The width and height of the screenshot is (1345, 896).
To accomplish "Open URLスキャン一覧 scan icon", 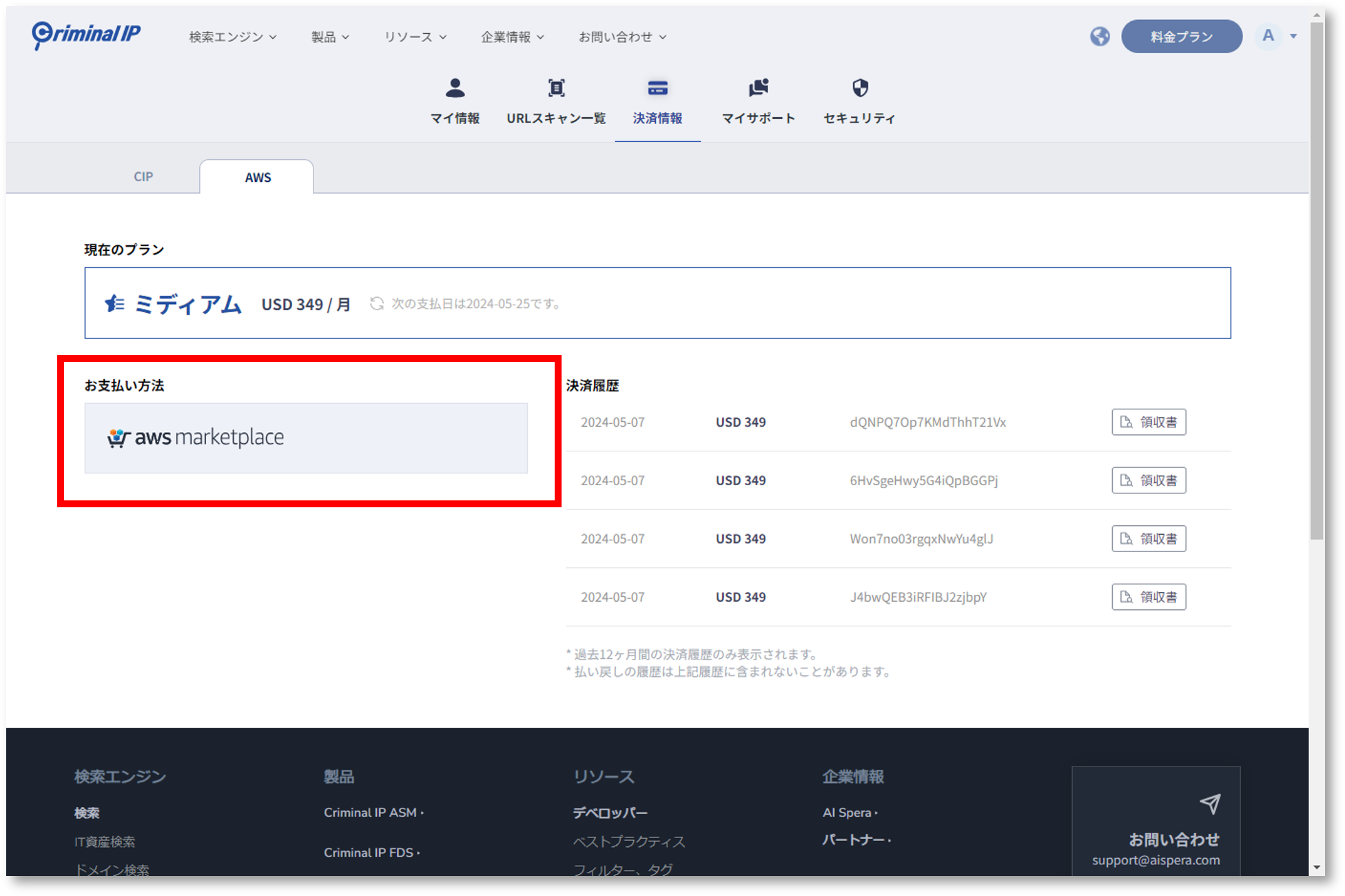I will [x=556, y=89].
